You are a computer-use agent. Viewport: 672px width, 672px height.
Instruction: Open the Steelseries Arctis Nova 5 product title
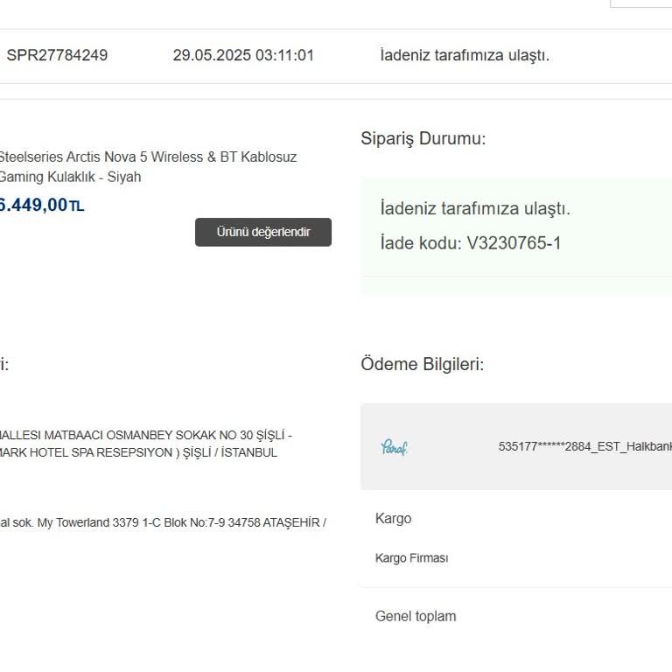pos(147,157)
